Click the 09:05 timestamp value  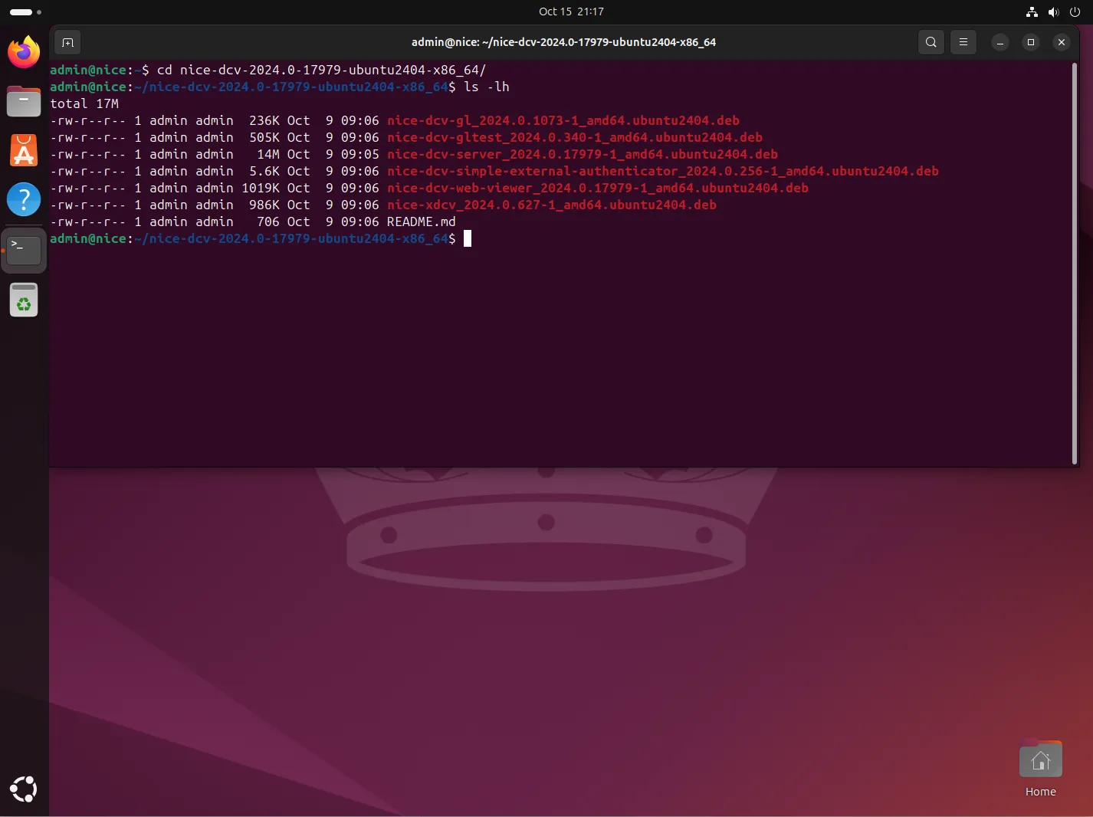tap(360, 154)
